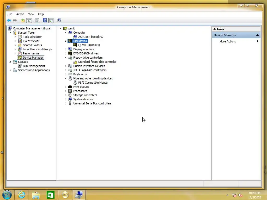Collapse the Floppy drive controllers node
This screenshot has height=200, width=267.
(x=65, y=58)
